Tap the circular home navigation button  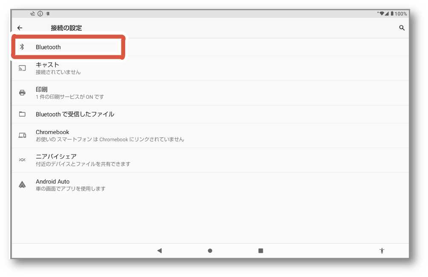tap(210, 251)
